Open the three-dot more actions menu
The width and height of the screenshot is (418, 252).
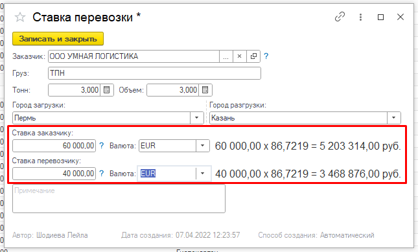[360, 17]
